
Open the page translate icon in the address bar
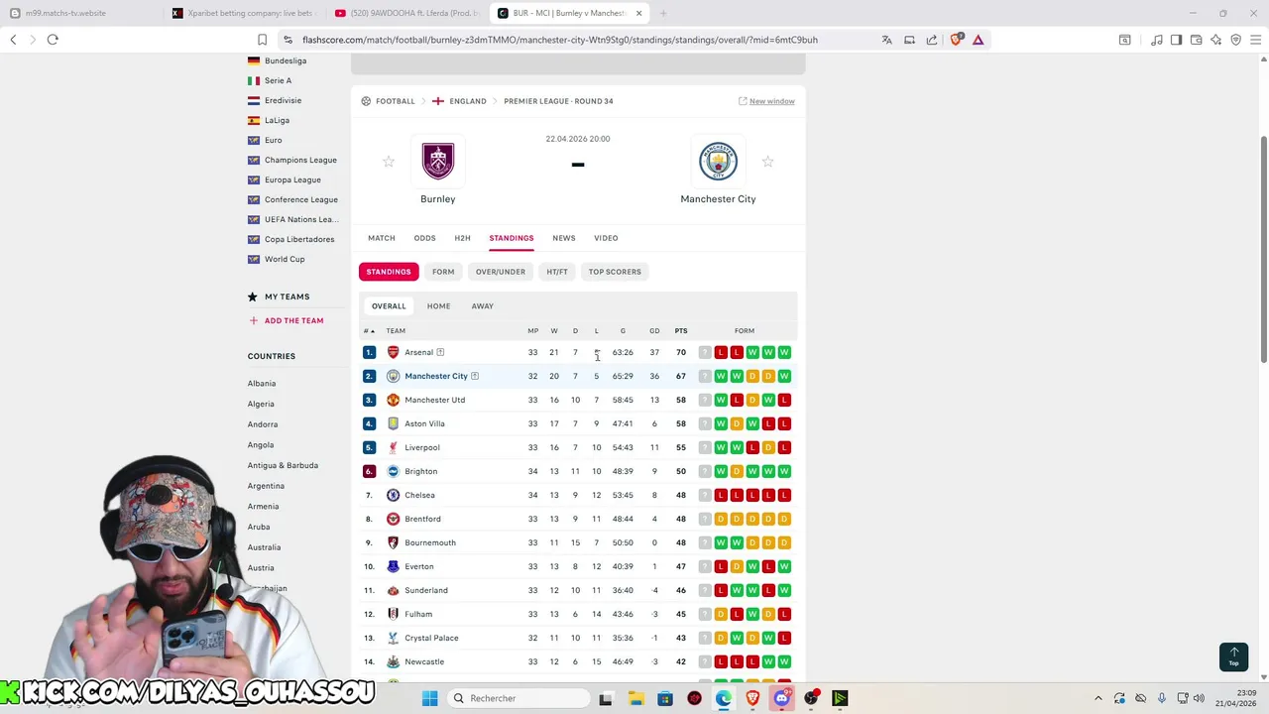(886, 40)
